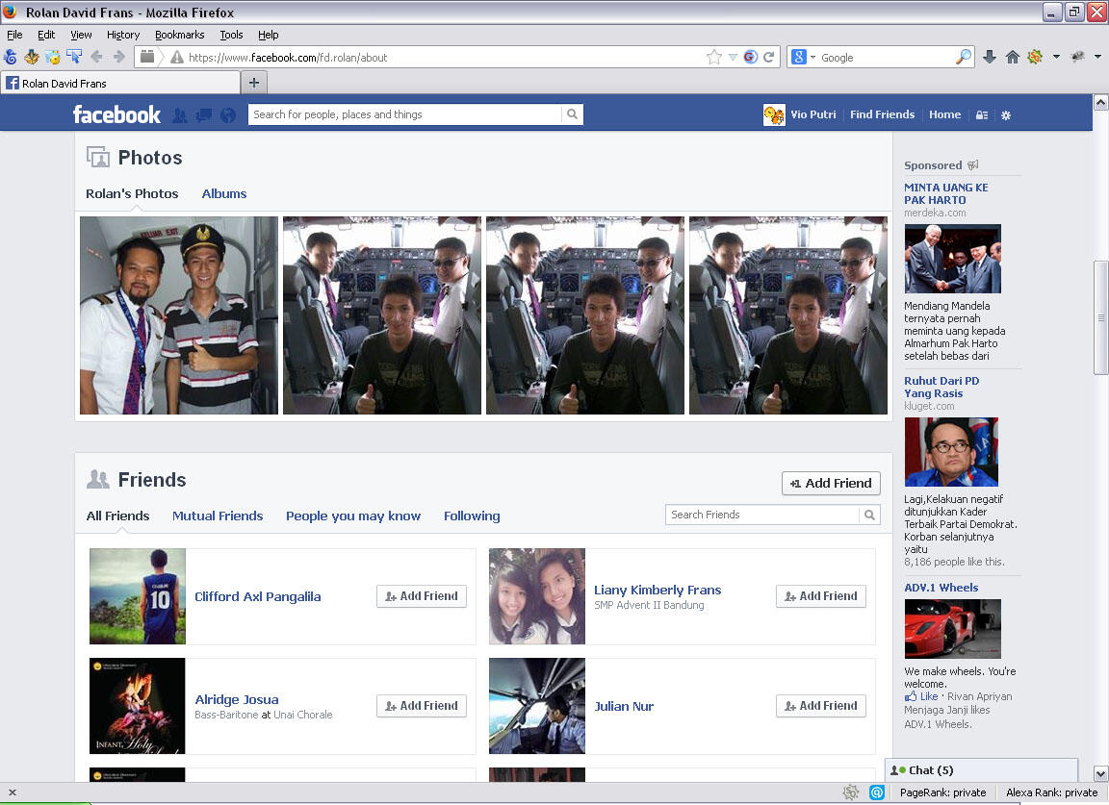Click the facebook logo
The image size is (1109, 805).
116,114
